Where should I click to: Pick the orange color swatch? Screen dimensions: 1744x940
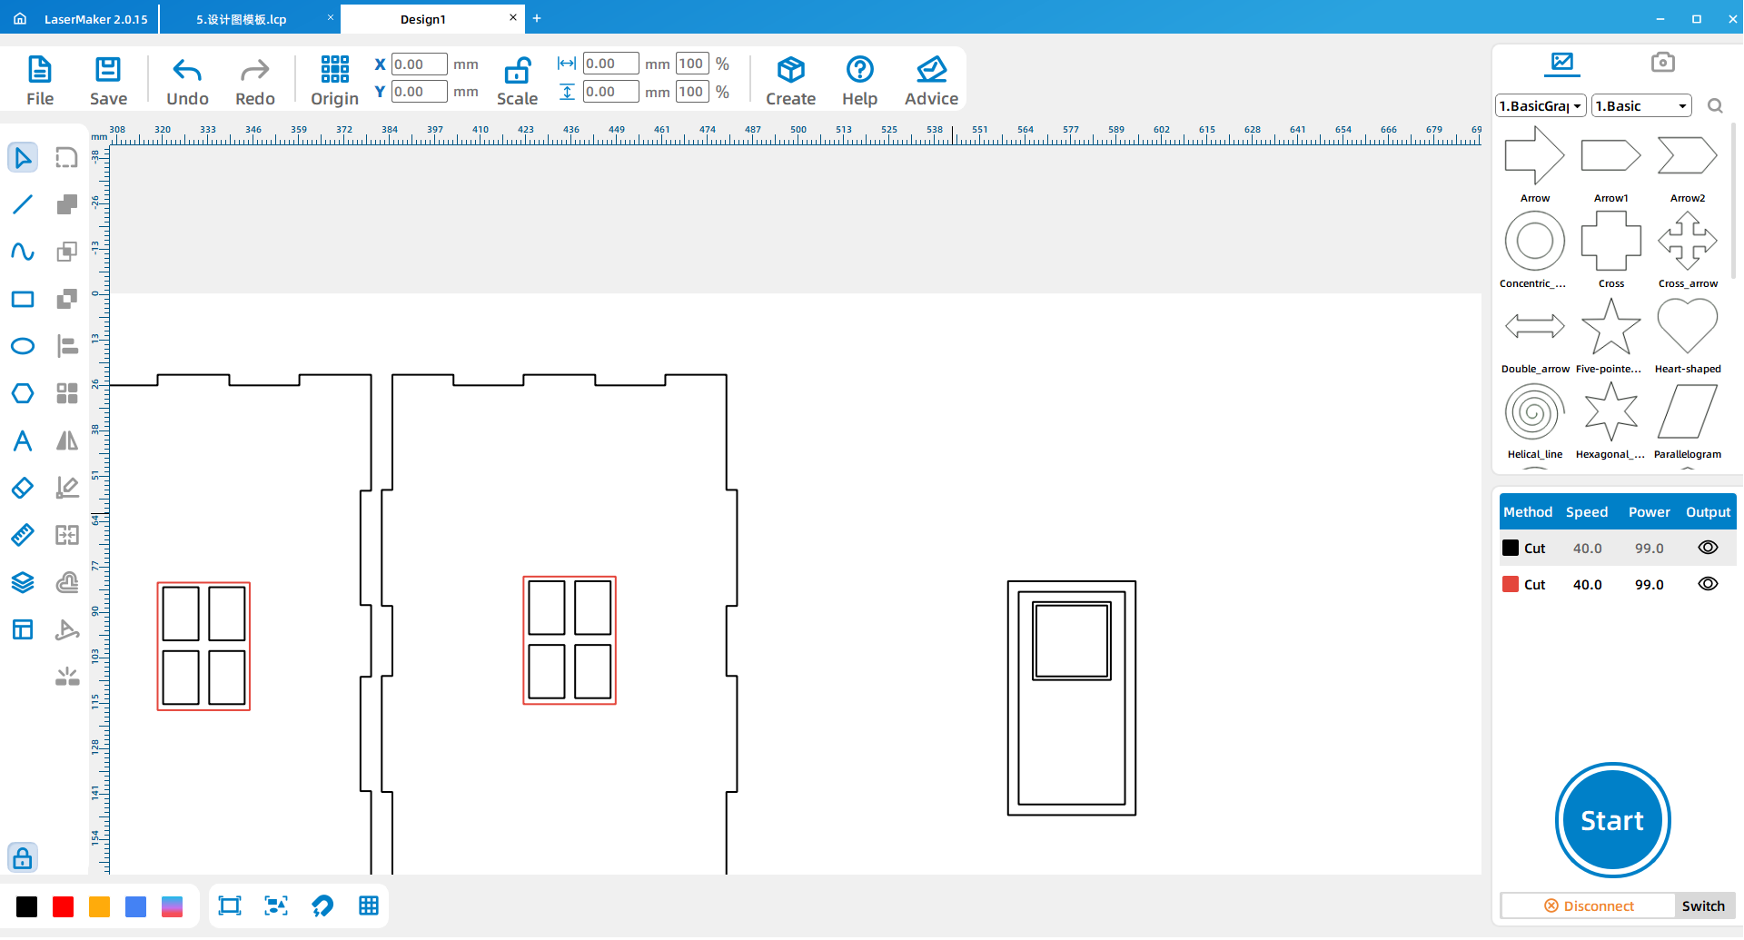[100, 906]
